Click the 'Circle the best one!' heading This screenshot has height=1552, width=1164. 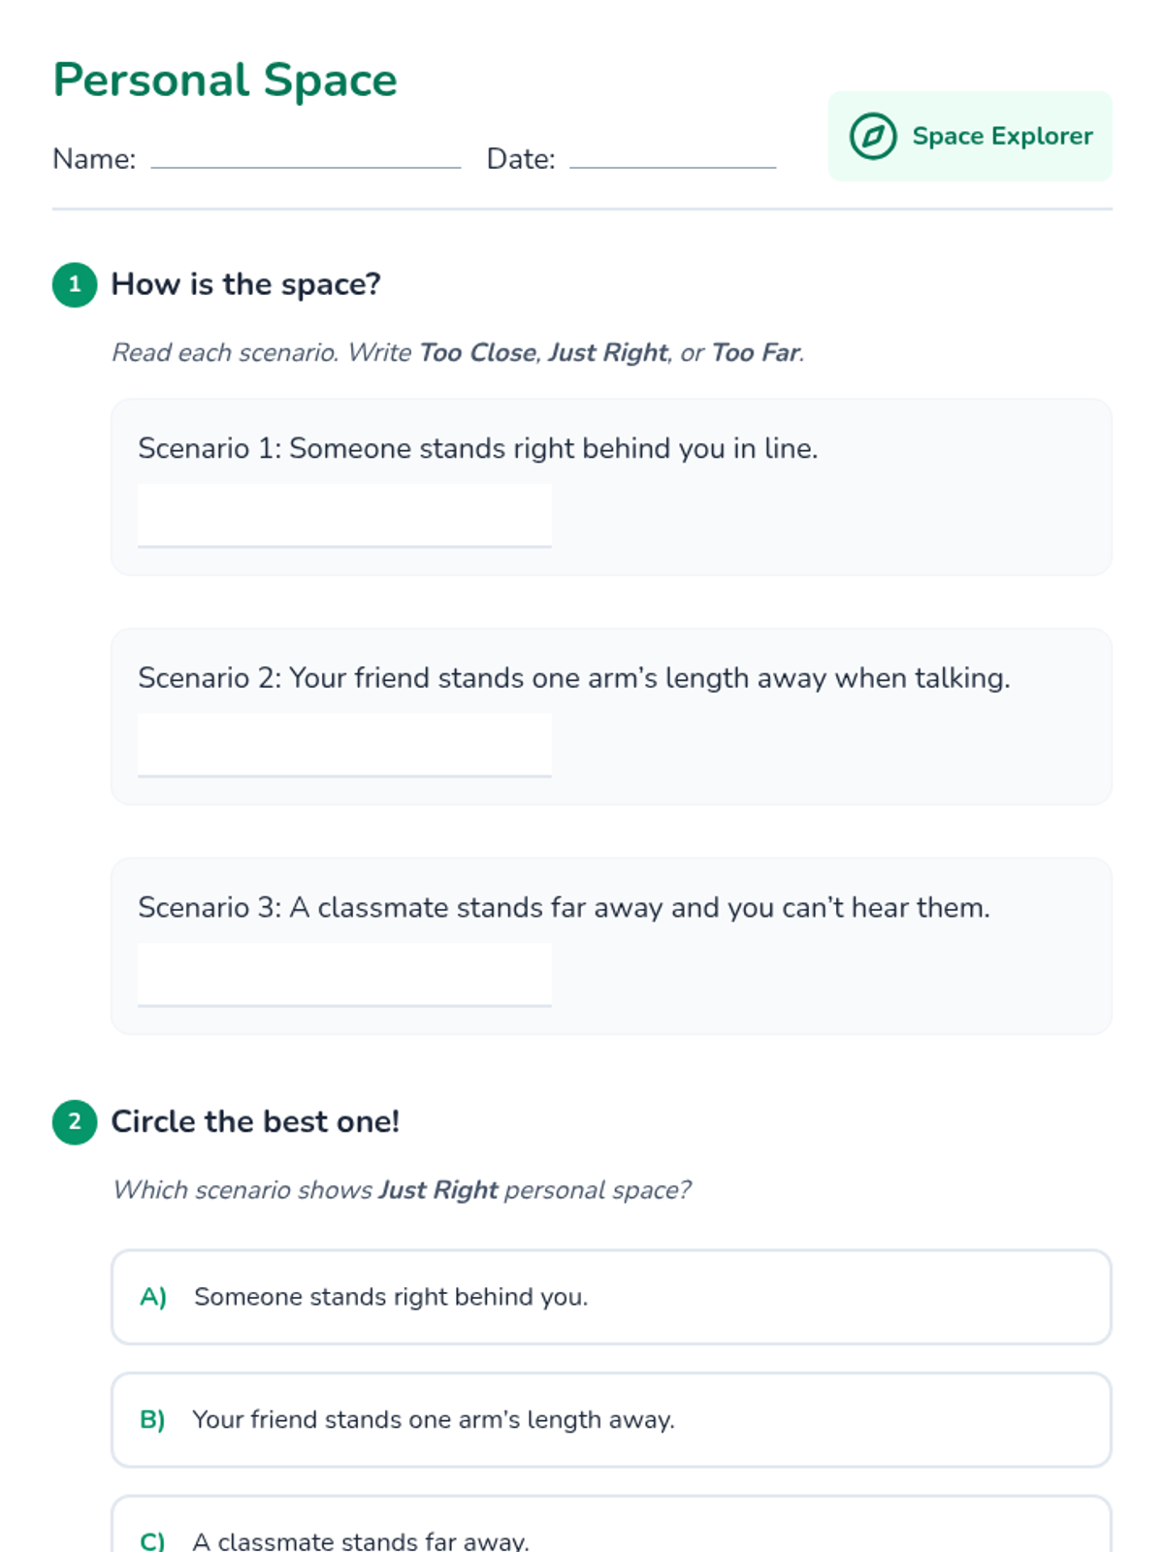255,1122
